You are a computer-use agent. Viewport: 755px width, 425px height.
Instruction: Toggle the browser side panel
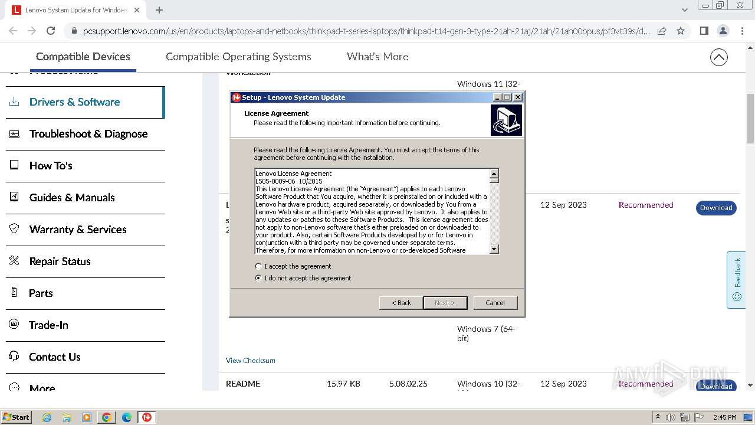click(x=704, y=31)
